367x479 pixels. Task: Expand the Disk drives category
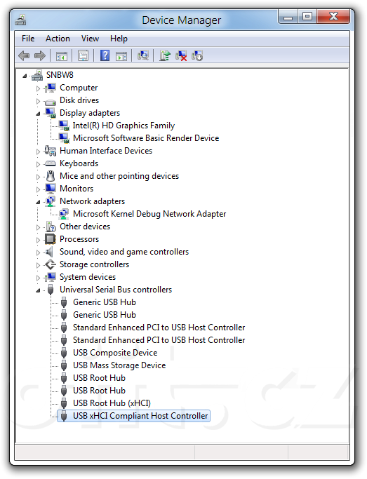[x=38, y=101]
